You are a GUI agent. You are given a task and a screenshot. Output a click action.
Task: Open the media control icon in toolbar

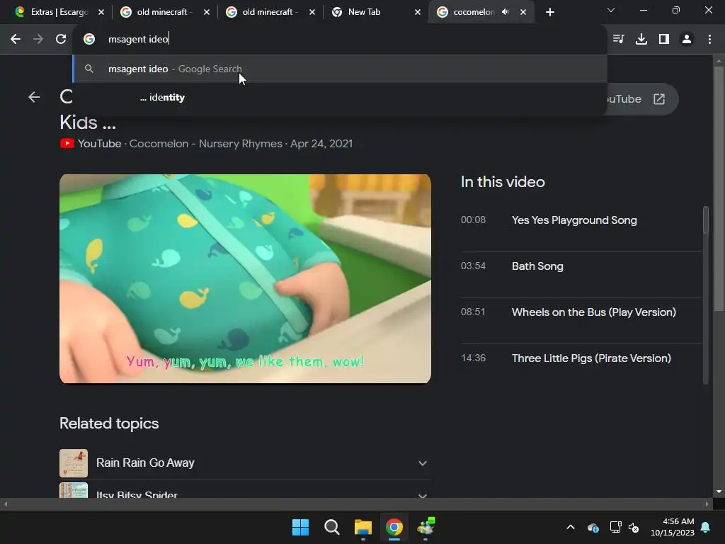pyautogui.click(x=619, y=40)
